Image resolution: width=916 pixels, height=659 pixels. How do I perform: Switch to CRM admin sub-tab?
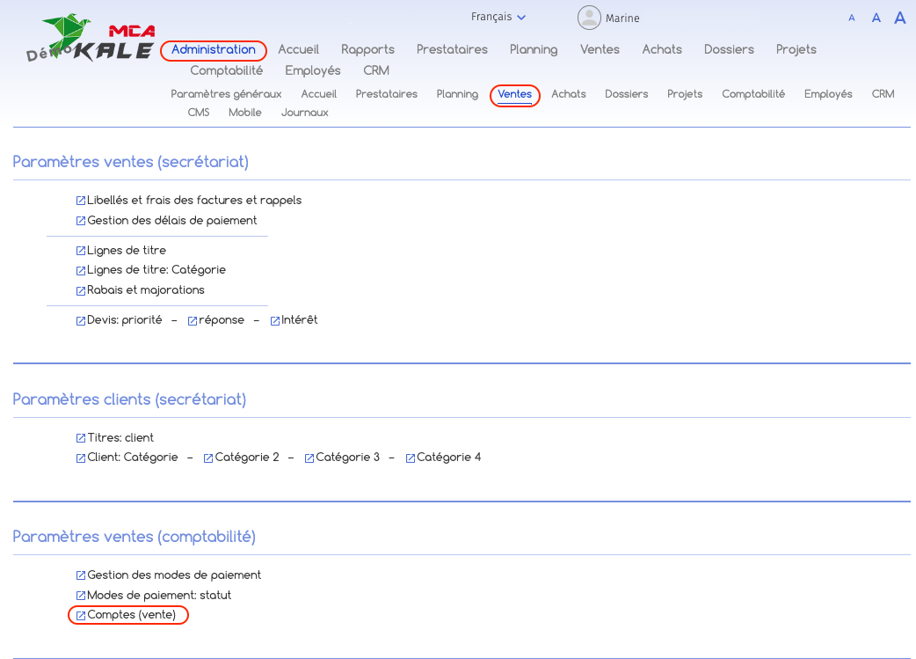click(883, 94)
